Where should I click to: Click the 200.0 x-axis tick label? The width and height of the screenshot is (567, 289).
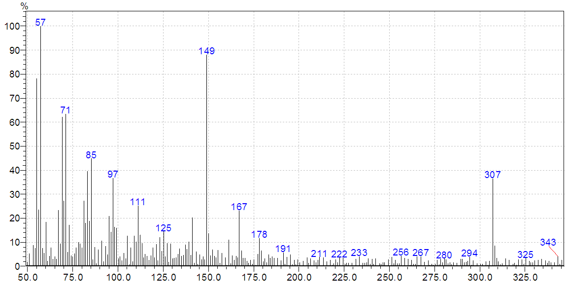pyautogui.click(x=299, y=278)
